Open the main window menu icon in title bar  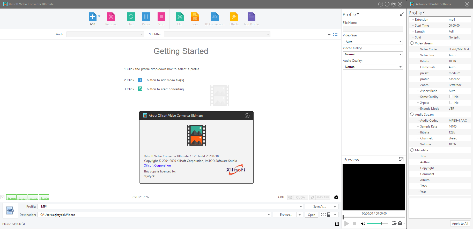click(380, 4)
